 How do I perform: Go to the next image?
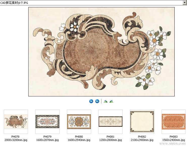97,101
